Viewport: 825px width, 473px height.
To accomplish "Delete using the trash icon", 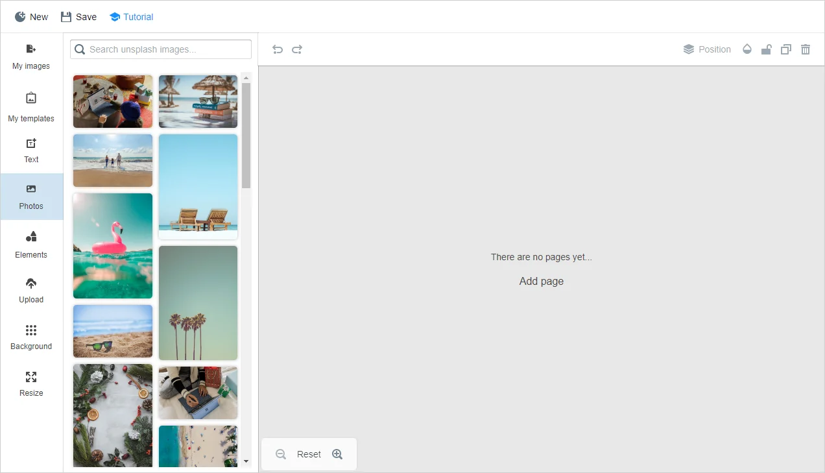I will pos(806,49).
